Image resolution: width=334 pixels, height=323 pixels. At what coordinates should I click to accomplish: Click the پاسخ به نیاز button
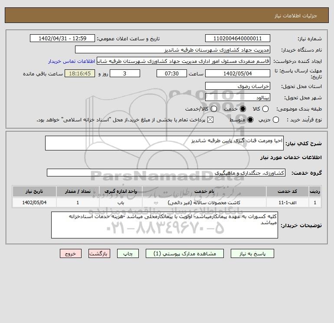click(252, 253)
